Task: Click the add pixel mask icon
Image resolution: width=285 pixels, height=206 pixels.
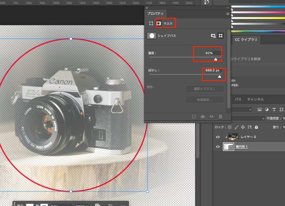Action: [213, 36]
